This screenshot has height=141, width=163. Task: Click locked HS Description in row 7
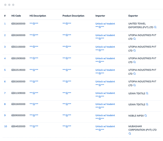tap(34, 93)
